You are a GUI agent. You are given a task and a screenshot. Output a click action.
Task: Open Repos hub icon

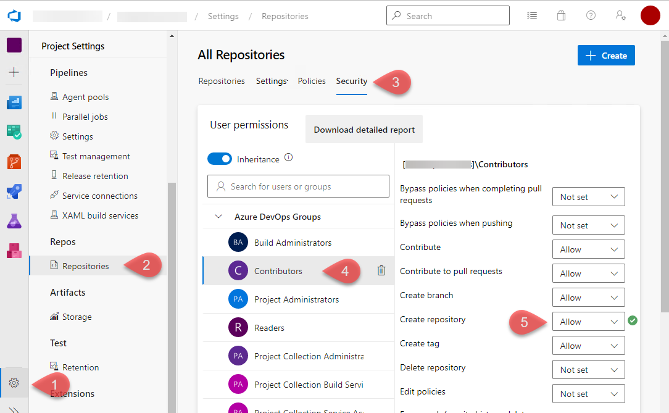tap(14, 162)
